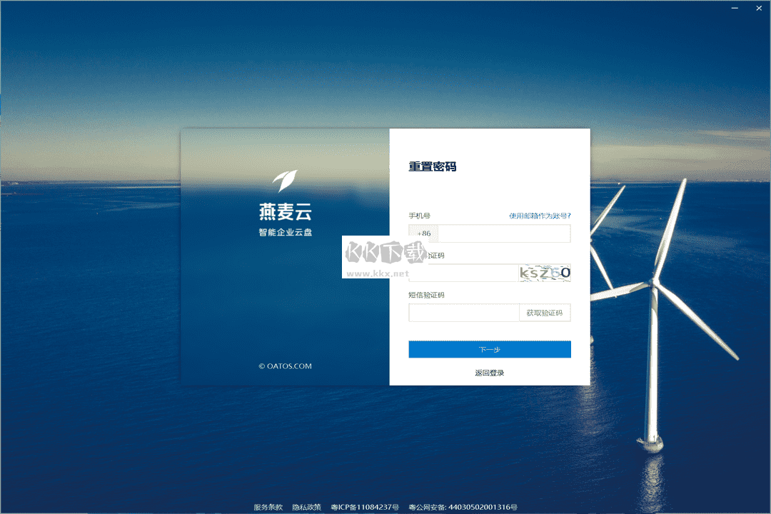This screenshot has width=771, height=514.
Task: Minimize the application window
Action: point(734,8)
